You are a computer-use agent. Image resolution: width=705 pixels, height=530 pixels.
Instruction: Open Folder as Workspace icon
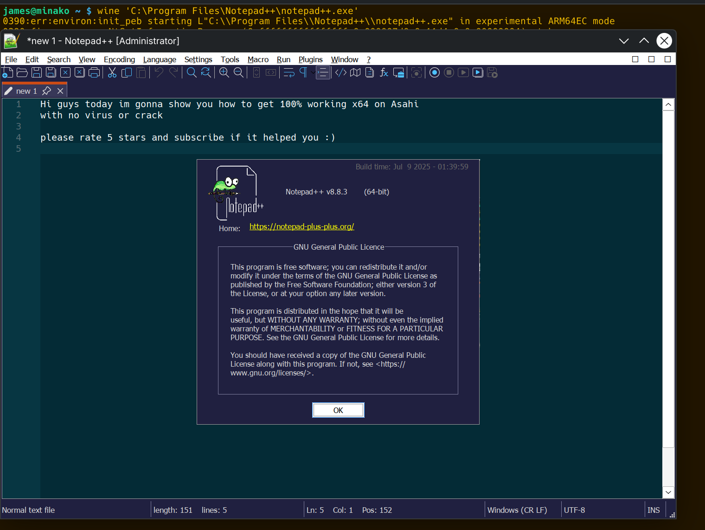(399, 72)
